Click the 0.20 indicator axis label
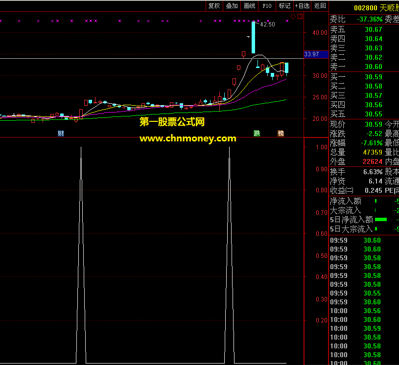This screenshot has width=399, height=365. (x=321, y=320)
